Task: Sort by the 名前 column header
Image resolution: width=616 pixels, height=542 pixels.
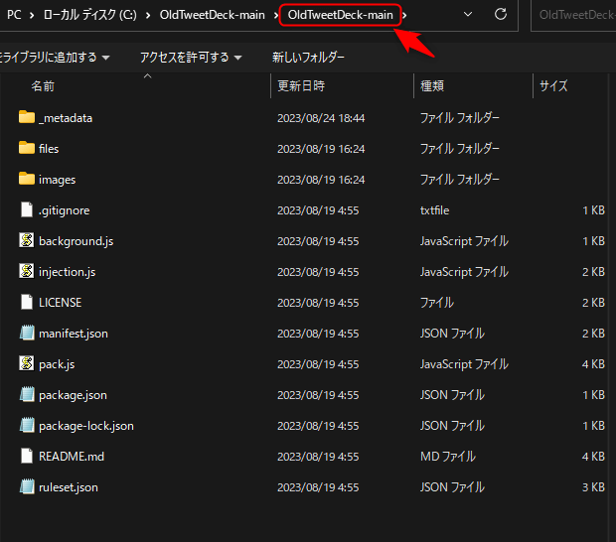Action: (43, 86)
